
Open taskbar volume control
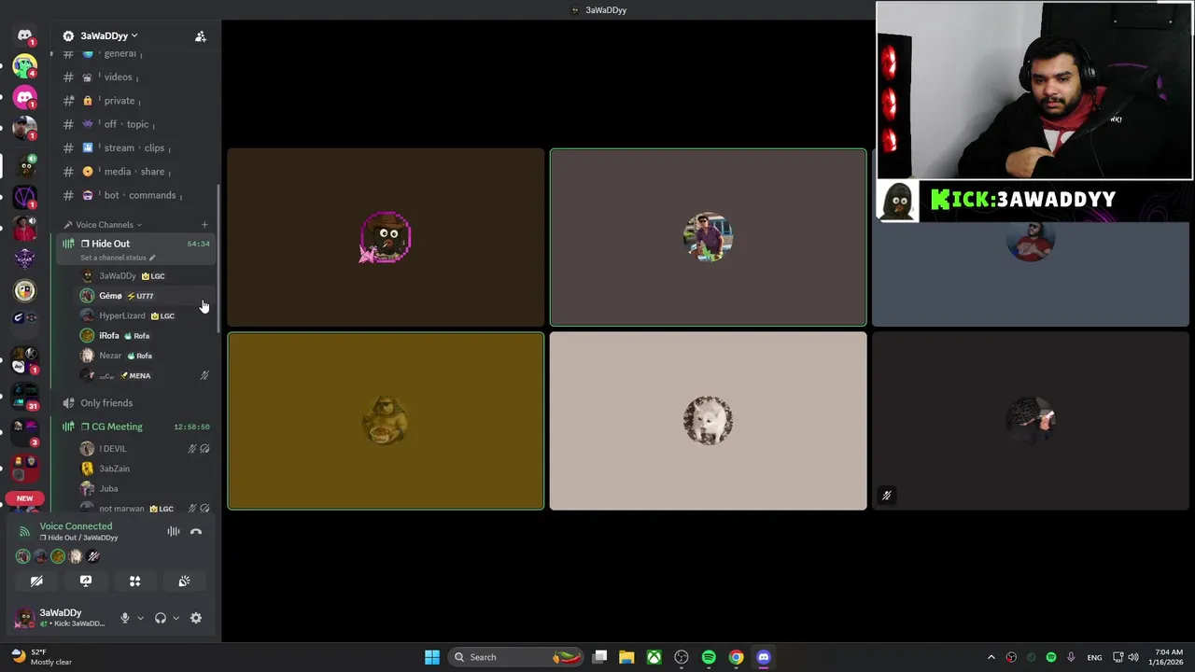pyautogui.click(x=1133, y=657)
